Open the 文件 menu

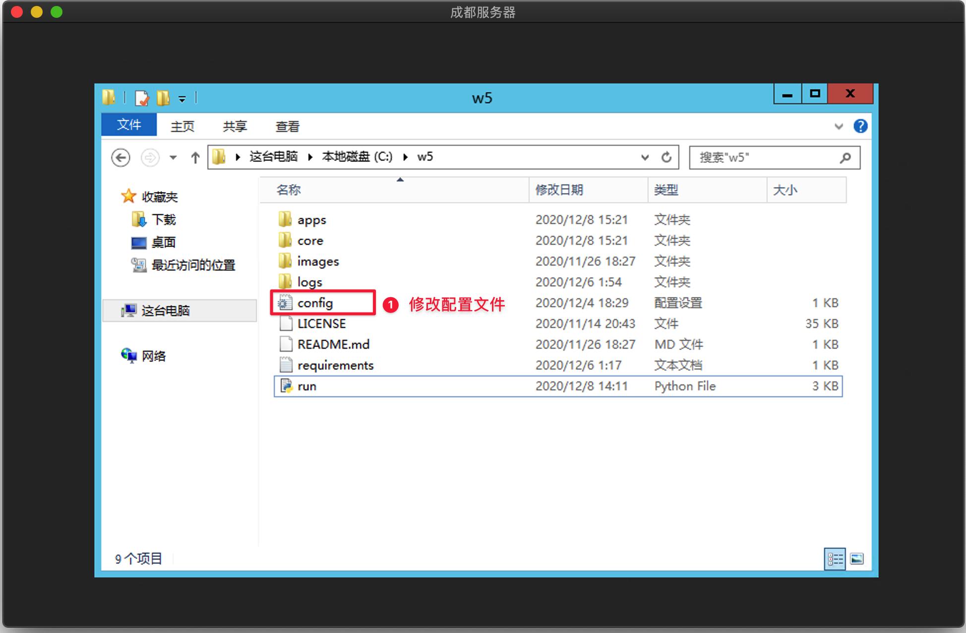129,125
